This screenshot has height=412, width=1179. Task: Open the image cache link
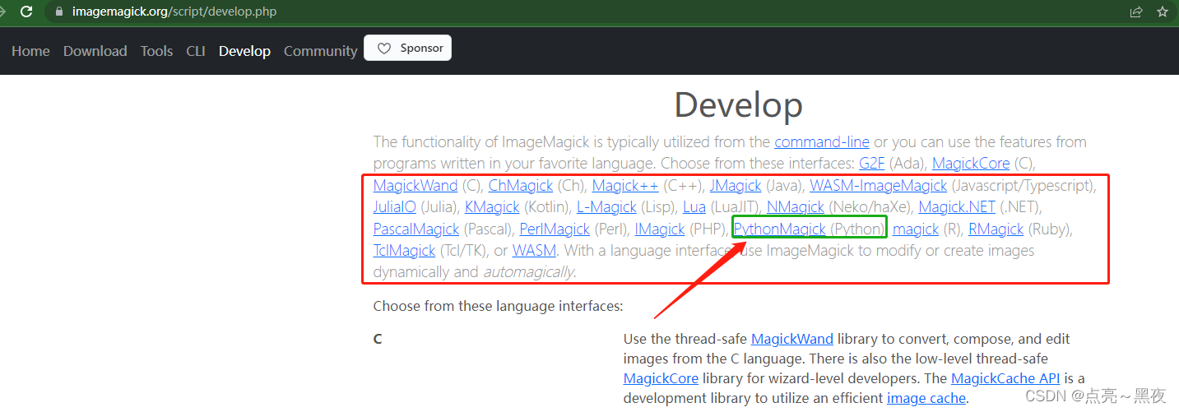point(926,398)
